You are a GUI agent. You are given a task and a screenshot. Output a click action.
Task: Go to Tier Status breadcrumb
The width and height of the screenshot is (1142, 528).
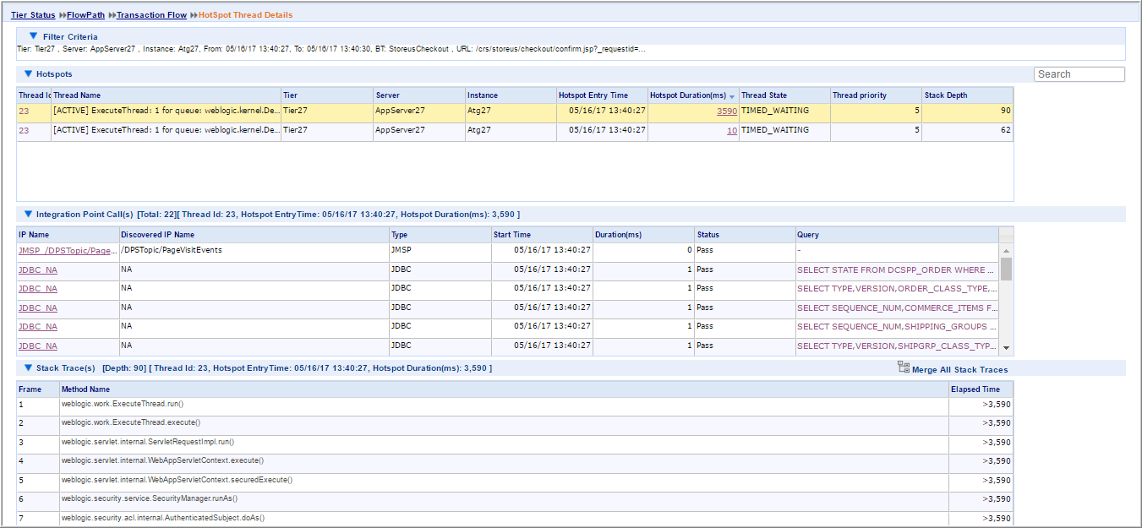pos(33,15)
